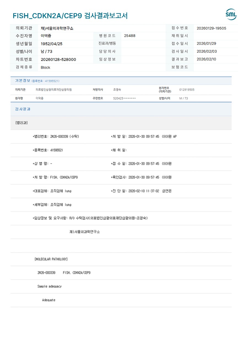Click the 주민번호 value 520425-*******
This screenshot has height=350, width=248.
click(125, 98)
